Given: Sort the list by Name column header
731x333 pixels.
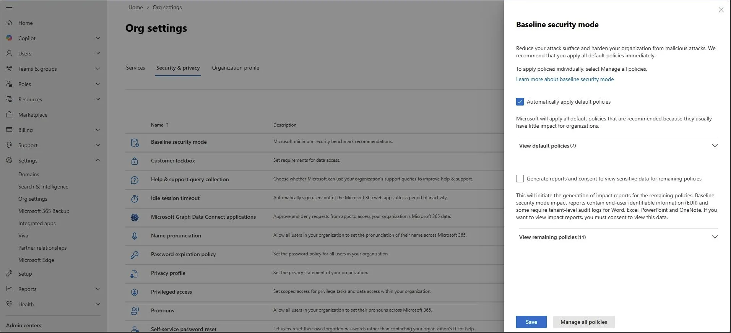Looking at the screenshot, I should [157, 125].
